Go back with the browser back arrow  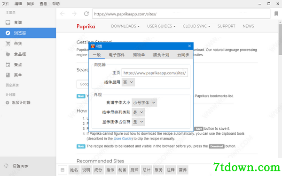pyautogui.click(x=63, y=14)
